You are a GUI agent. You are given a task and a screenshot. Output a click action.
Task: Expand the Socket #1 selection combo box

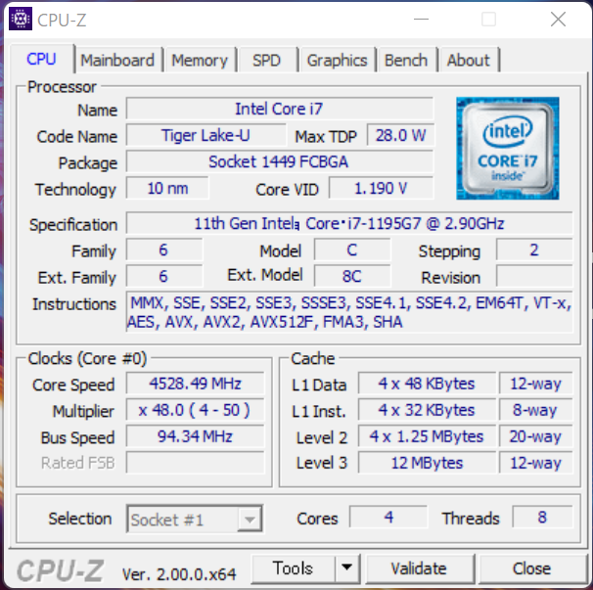(x=195, y=519)
